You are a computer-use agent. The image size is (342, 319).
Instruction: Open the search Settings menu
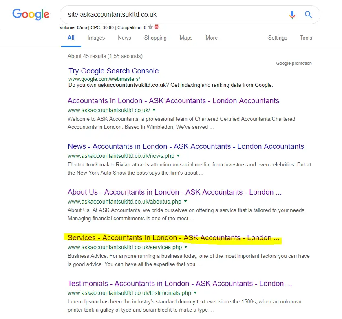click(278, 38)
